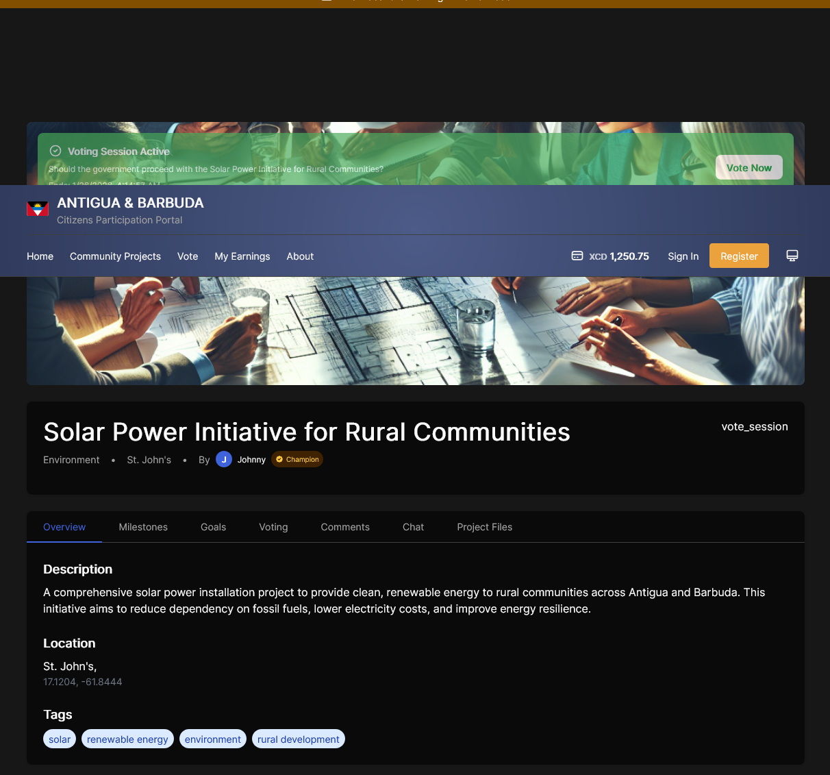Click the Champion badge
830x775 pixels.
(297, 459)
